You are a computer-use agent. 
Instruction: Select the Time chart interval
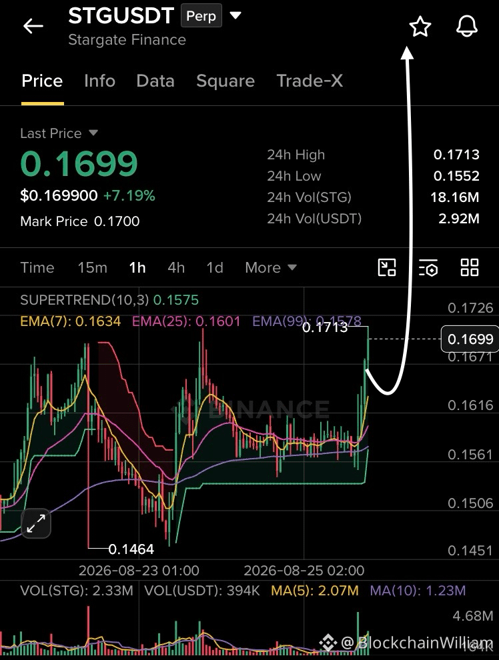click(37, 268)
